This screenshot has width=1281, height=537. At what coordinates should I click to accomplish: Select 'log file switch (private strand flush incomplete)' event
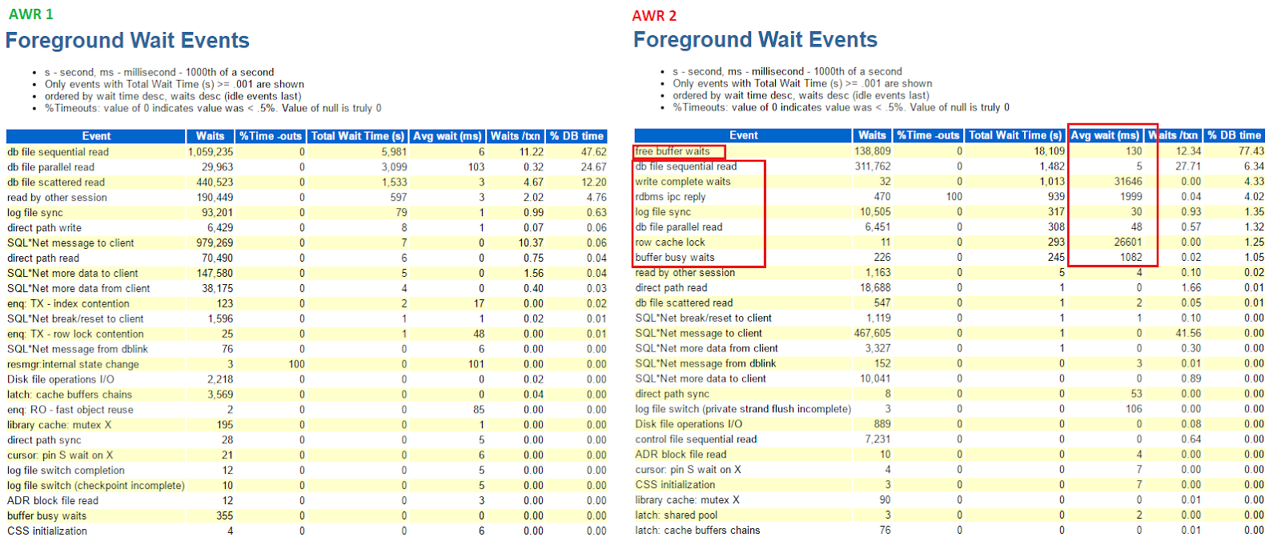click(743, 409)
